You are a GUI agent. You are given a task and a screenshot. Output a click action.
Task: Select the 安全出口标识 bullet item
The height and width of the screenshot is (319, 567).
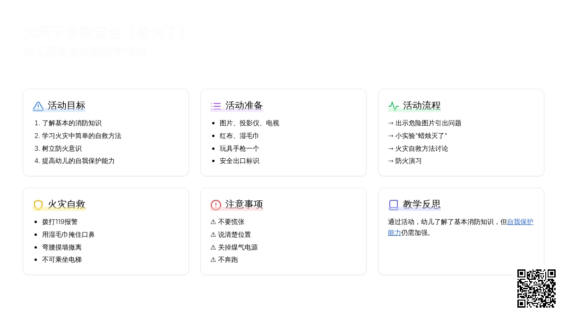click(240, 161)
